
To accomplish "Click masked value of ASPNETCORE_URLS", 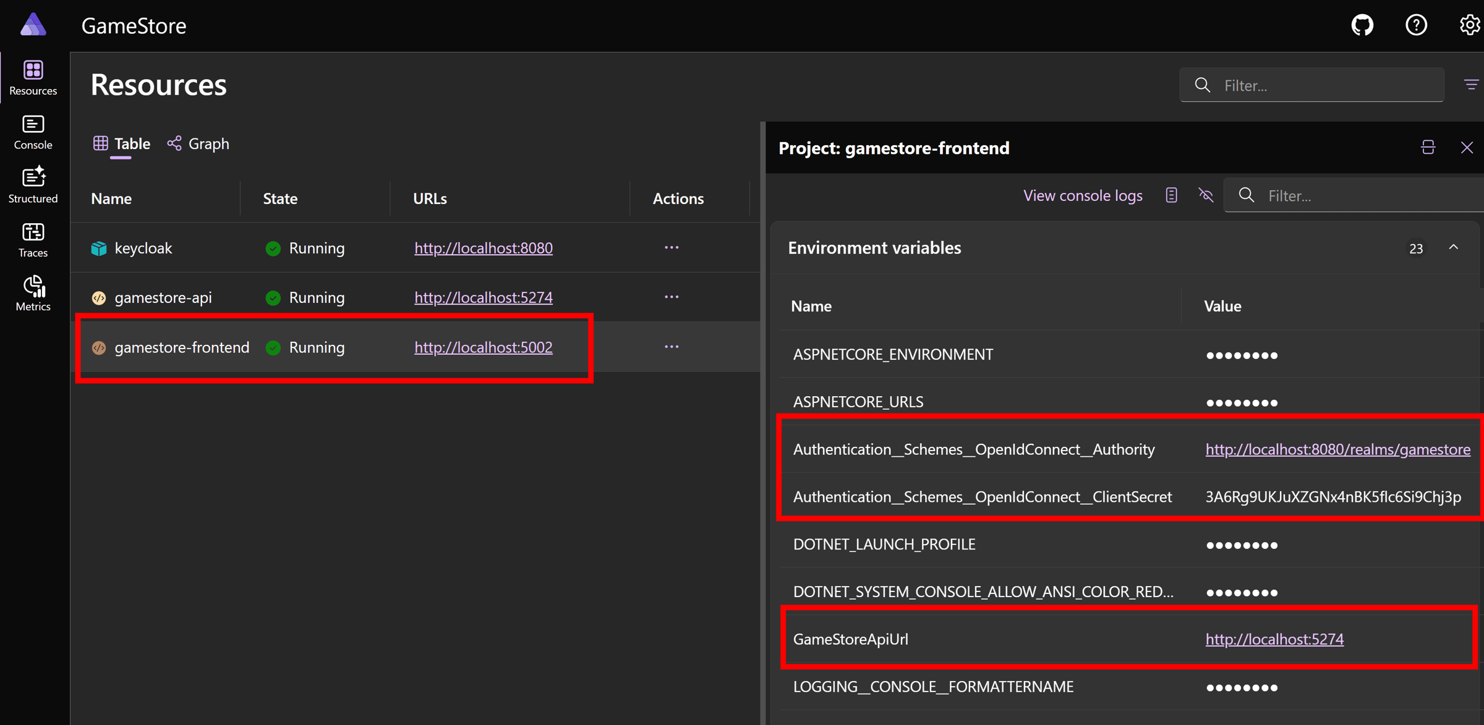I will 1242,403.
